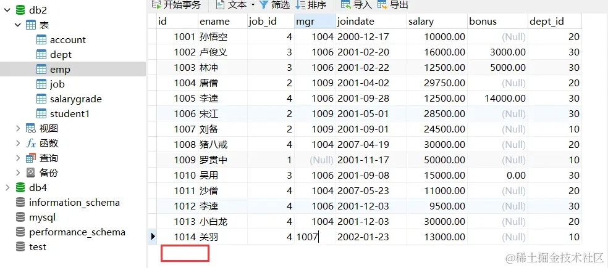Click the joindate cell 2001-11-17
Image resolution: width=608 pixels, height=268 pixels.
(x=371, y=160)
